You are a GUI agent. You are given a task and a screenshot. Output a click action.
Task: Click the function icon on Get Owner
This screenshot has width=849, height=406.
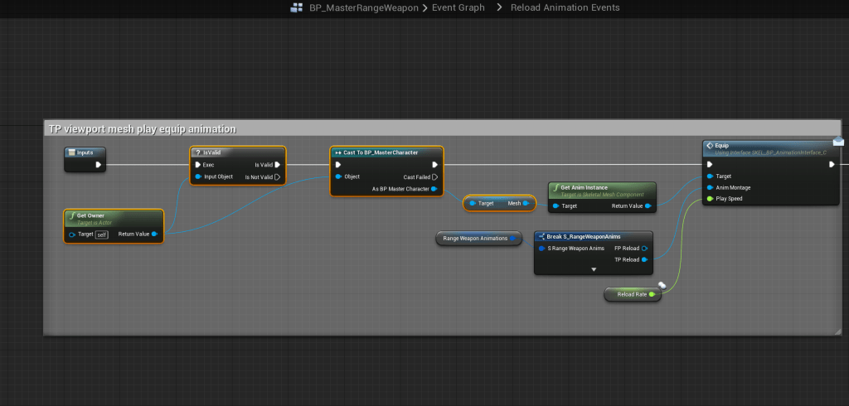(73, 215)
